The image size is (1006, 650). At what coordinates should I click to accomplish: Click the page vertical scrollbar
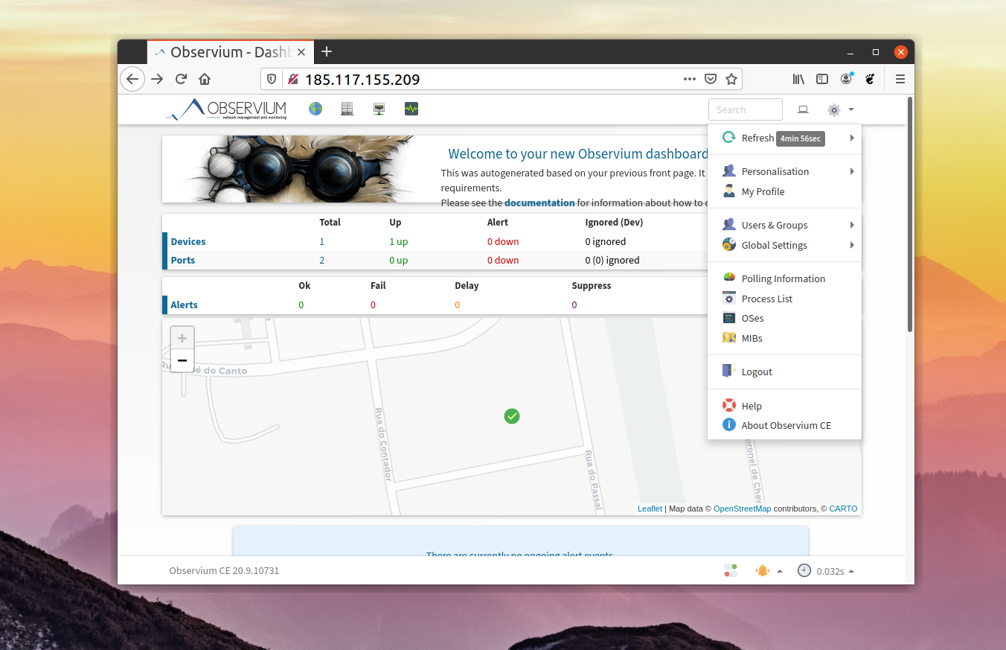pos(909,214)
